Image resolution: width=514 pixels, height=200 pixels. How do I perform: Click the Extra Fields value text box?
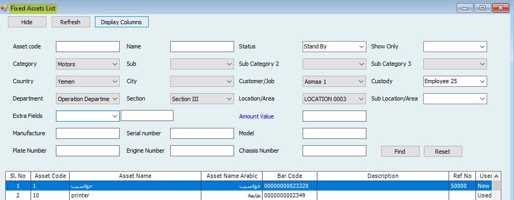pos(147,116)
